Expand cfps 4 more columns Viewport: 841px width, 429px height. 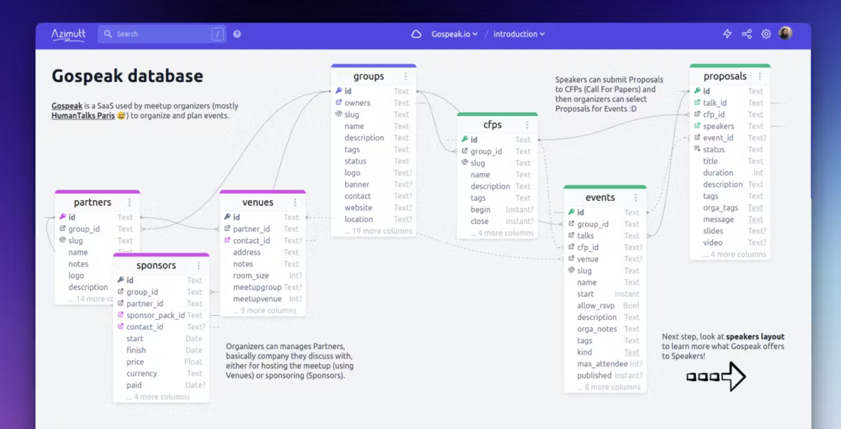coord(502,233)
